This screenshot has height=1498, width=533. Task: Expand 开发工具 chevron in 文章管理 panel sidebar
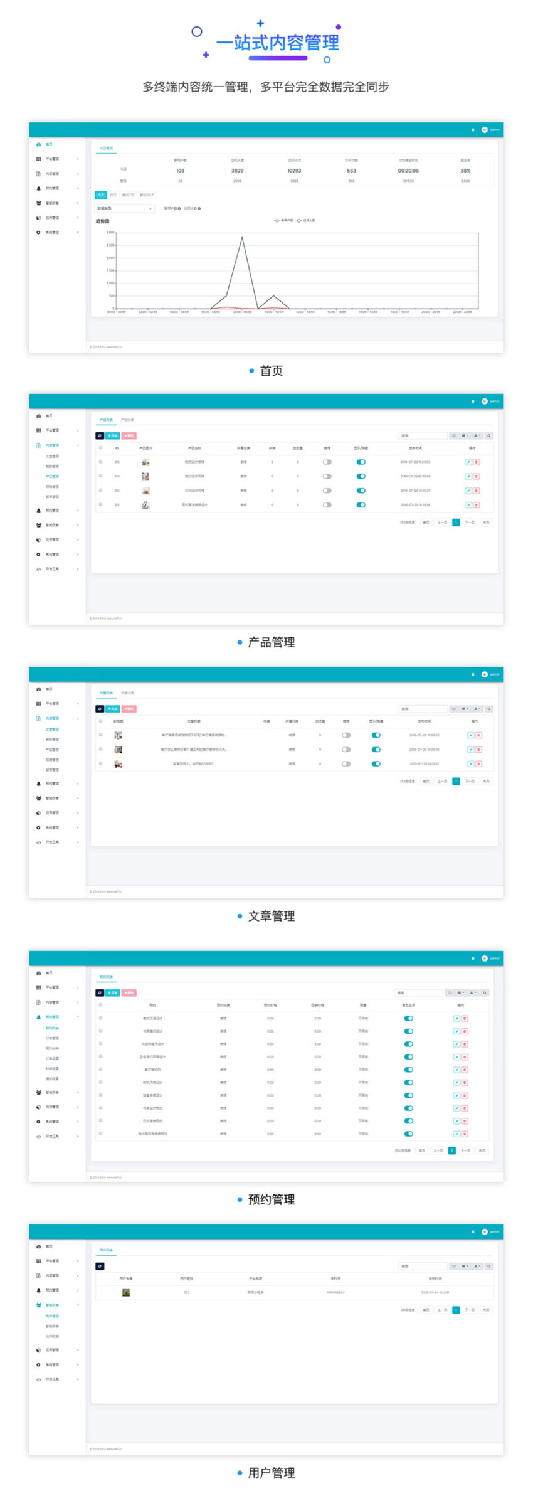click(x=78, y=842)
